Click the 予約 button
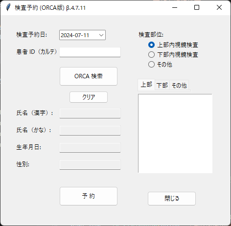This screenshot has width=231, height=226. tap(89, 196)
